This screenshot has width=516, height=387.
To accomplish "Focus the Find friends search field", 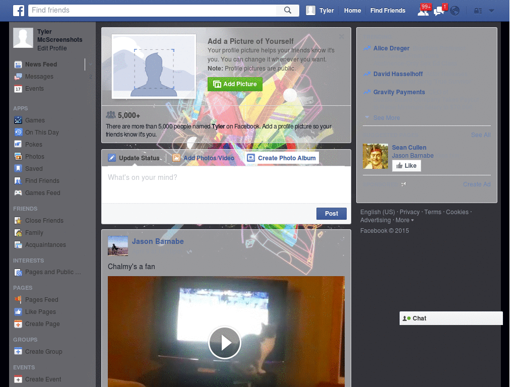I will coord(153,10).
